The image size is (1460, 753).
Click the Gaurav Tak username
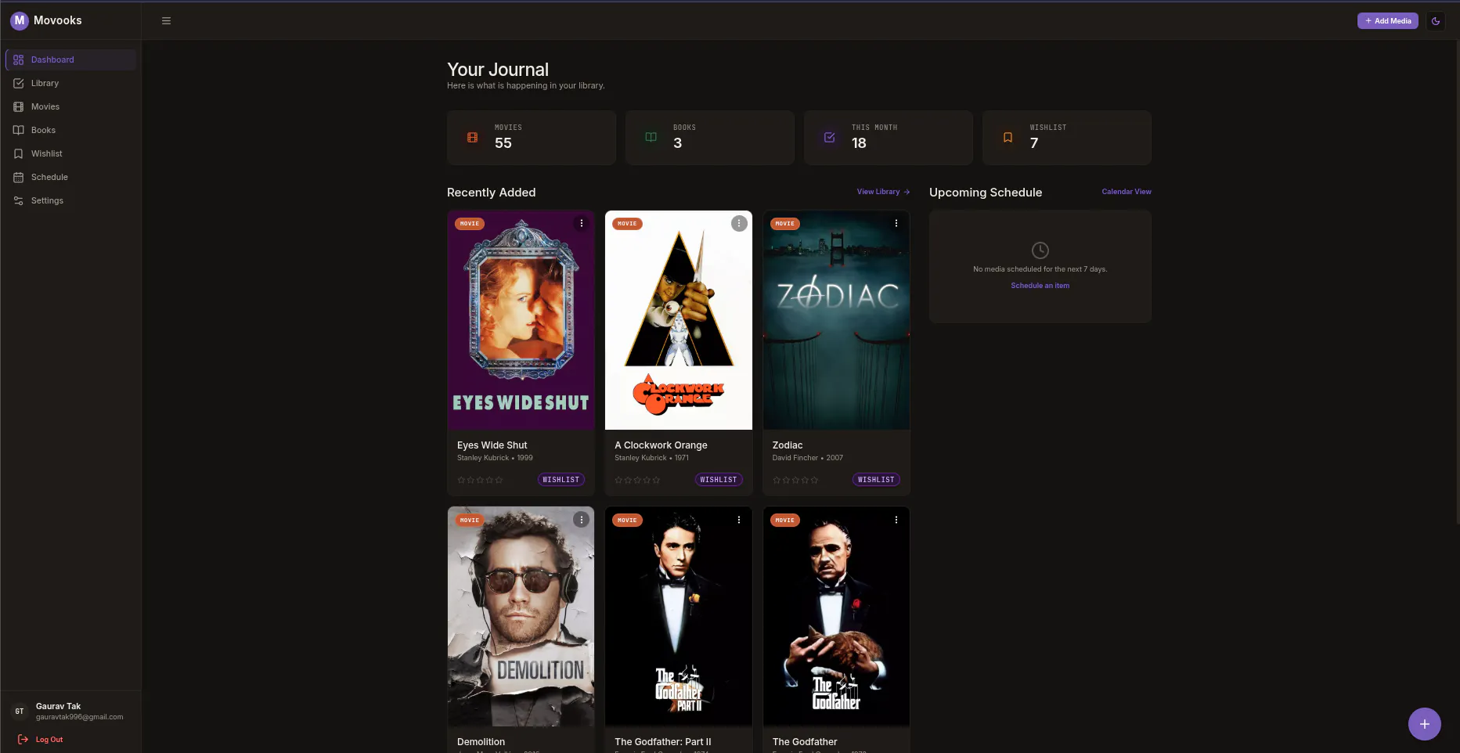[x=58, y=706]
